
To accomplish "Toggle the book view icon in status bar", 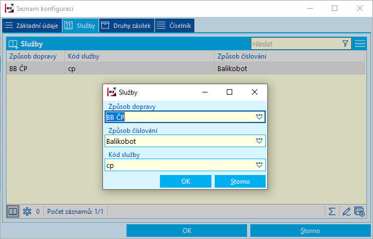I will click(x=13, y=212).
